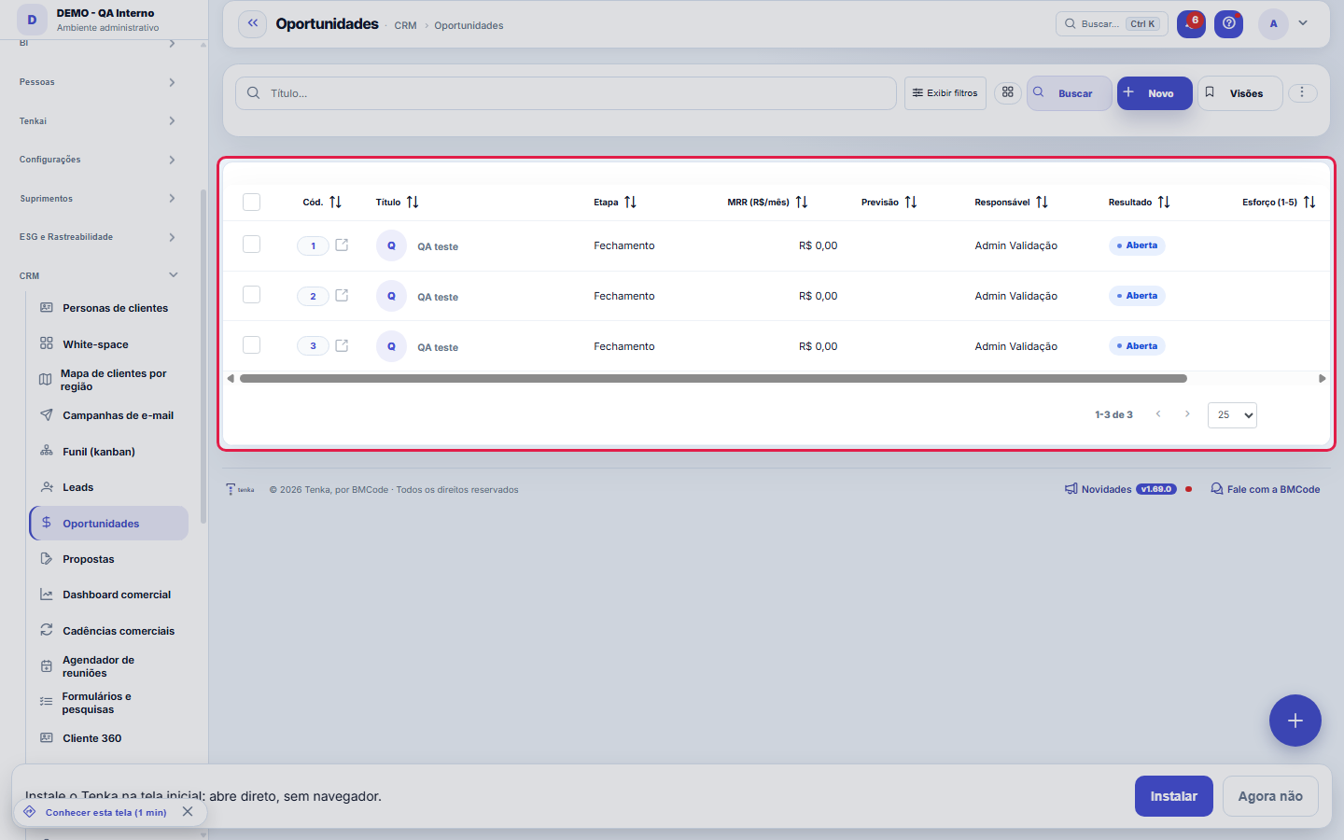Collapse the CRM sidebar section

[x=98, y=276]
